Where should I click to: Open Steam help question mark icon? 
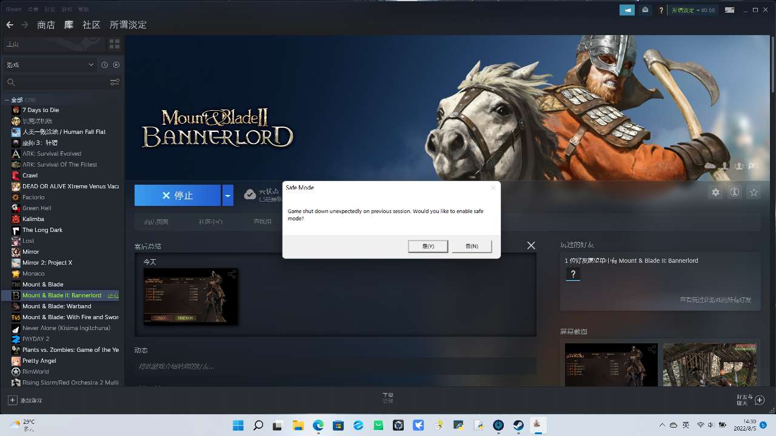coord(661,10)
